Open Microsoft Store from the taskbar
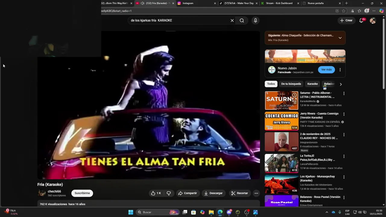Viewport: 386px width, 217px height. coord(194,212)
